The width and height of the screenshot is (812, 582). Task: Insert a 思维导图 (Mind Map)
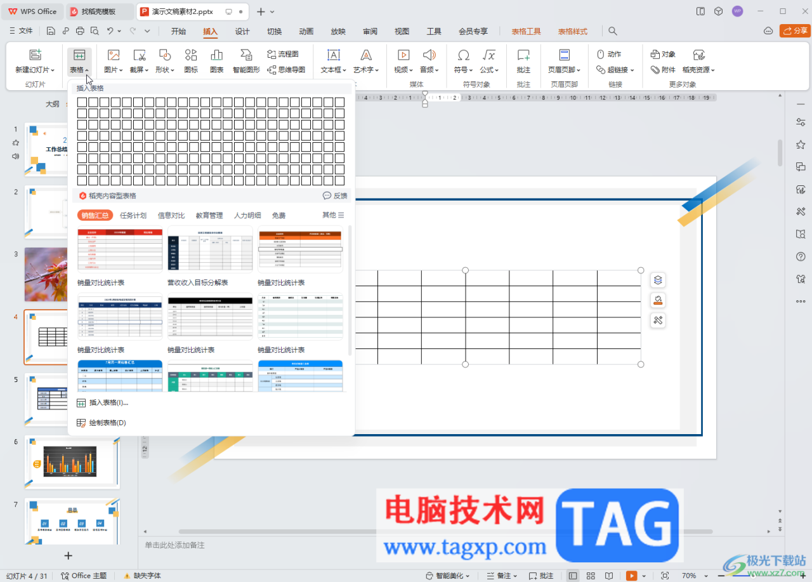tap(286, 70)
